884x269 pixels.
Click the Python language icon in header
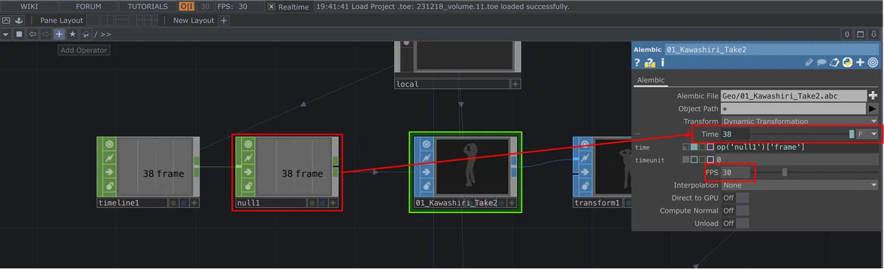(x=847, y=63)
